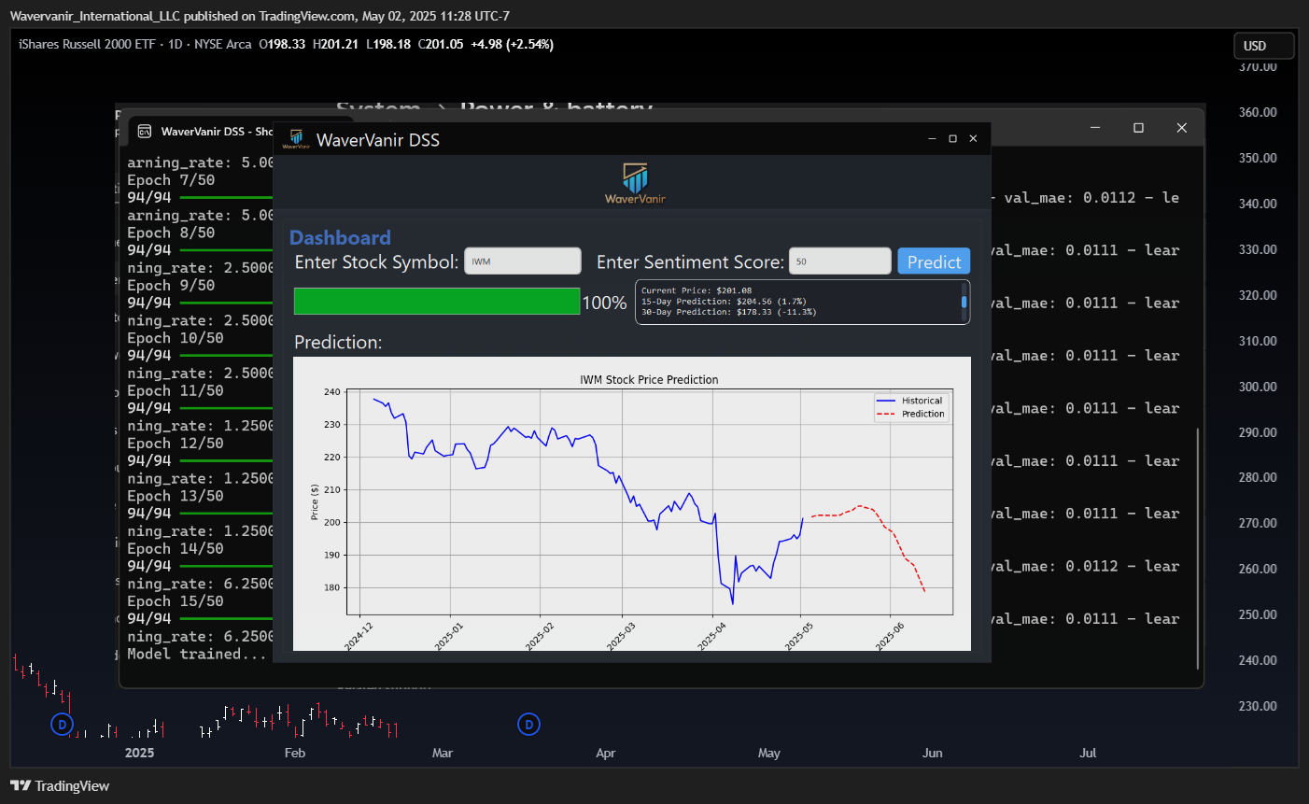Click the Predict button
1309x804 pixels.
pos(934,261)
